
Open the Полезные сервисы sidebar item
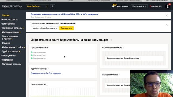[x=11, y=64]
